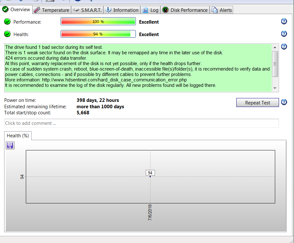Click 'The drive found 1 bad sector' line
294x243 pixels.
click(54, 47)
